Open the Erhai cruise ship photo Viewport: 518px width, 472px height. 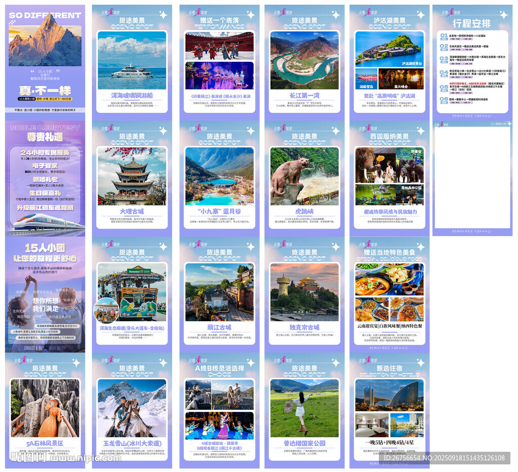pos(132,60)
